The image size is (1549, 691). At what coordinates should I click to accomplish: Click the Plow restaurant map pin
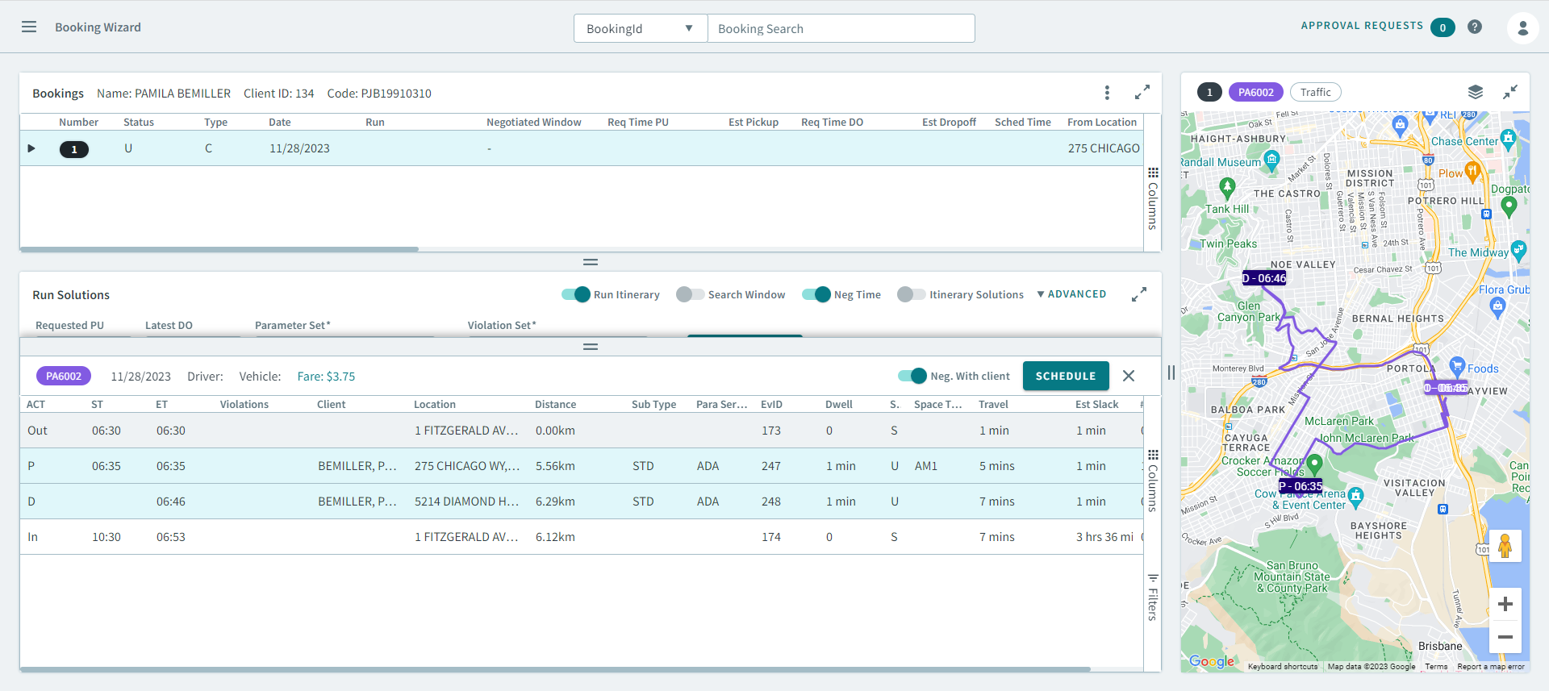pos(1472,171)
